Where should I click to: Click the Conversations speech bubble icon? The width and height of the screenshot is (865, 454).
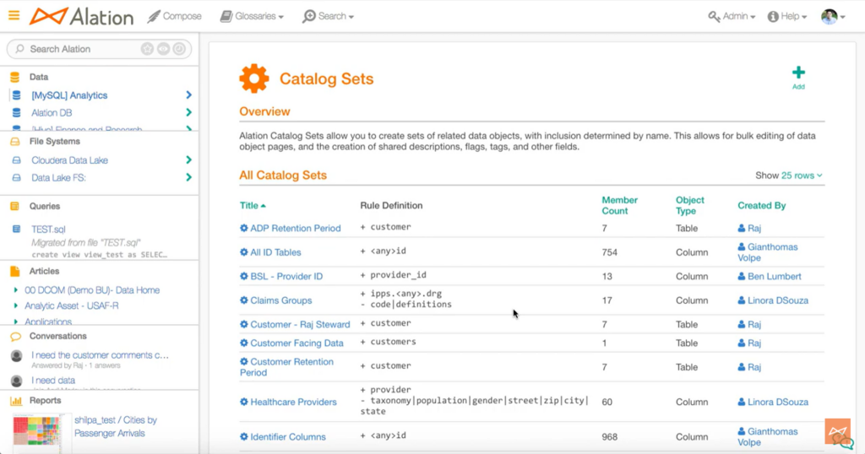coord(15,336)
